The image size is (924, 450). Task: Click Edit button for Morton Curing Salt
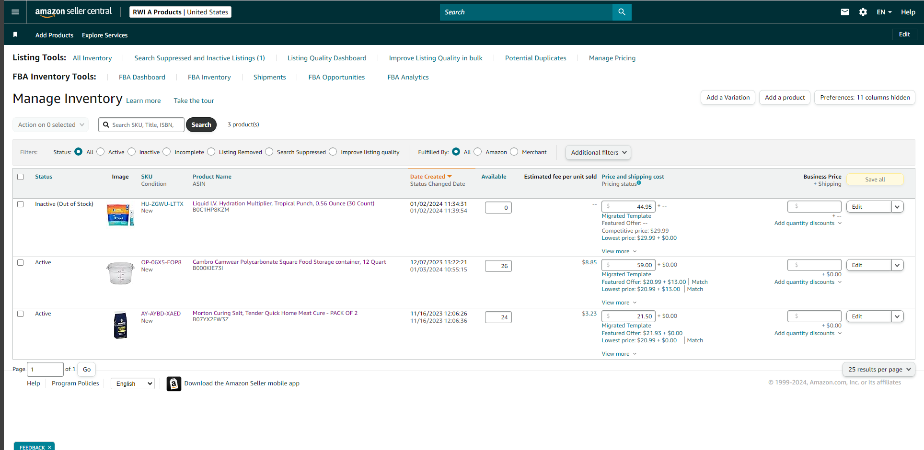point(868,316)
